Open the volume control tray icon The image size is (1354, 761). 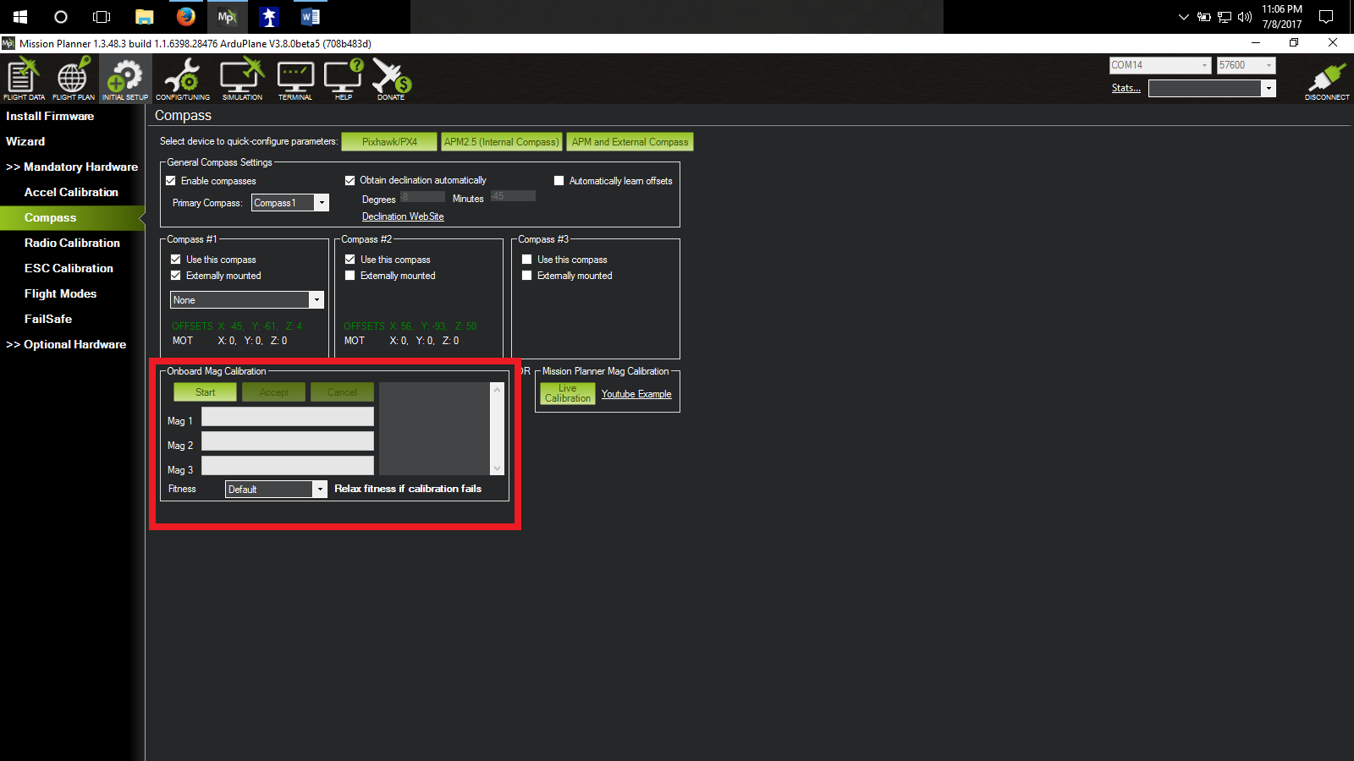1245,17
